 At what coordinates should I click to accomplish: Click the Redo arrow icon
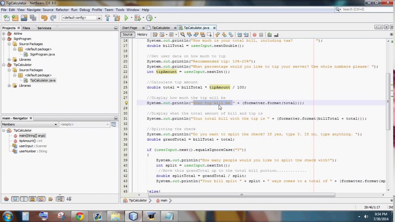[x=53, y=18]
